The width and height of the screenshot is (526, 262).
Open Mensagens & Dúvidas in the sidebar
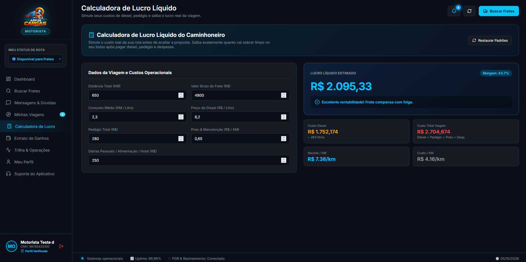pyautogui.click(x=35, y=103)
